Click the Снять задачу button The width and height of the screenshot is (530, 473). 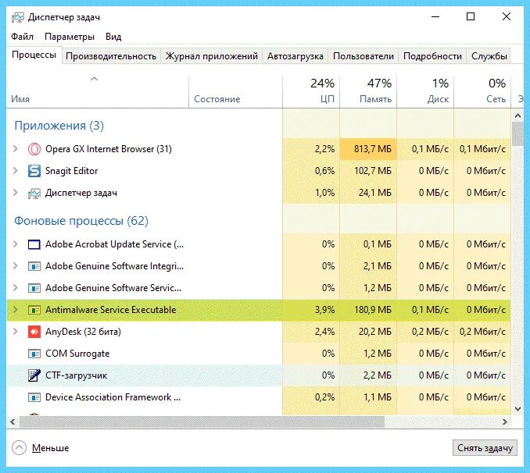click(x=485, y=448)
